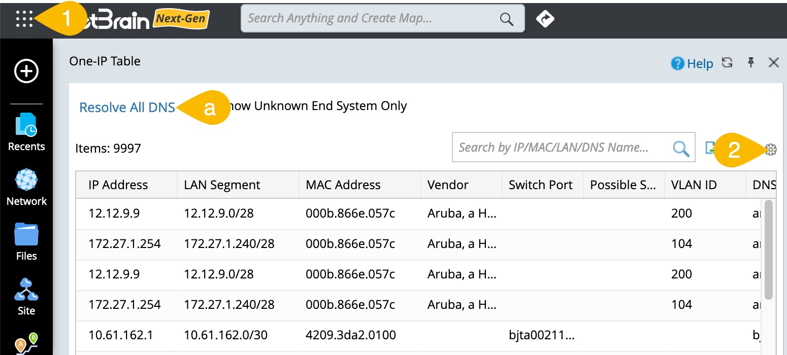Open Recents in the left sidebar
This screenshot has height=355, width=787.
click(26, 132)
